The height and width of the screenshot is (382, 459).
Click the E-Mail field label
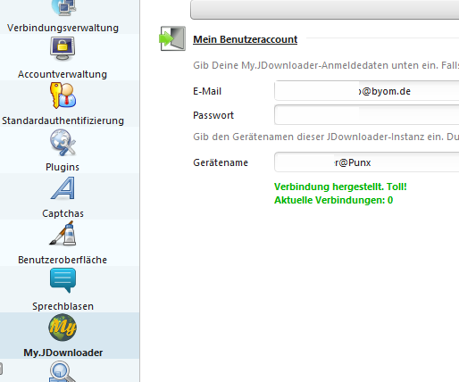[x=207, y=91]
